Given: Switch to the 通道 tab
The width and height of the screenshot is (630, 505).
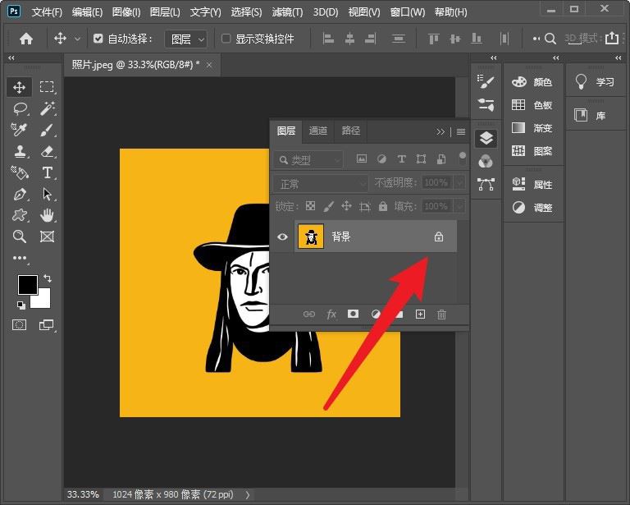Looking at the screenshot, I should [x=317, y=131].
